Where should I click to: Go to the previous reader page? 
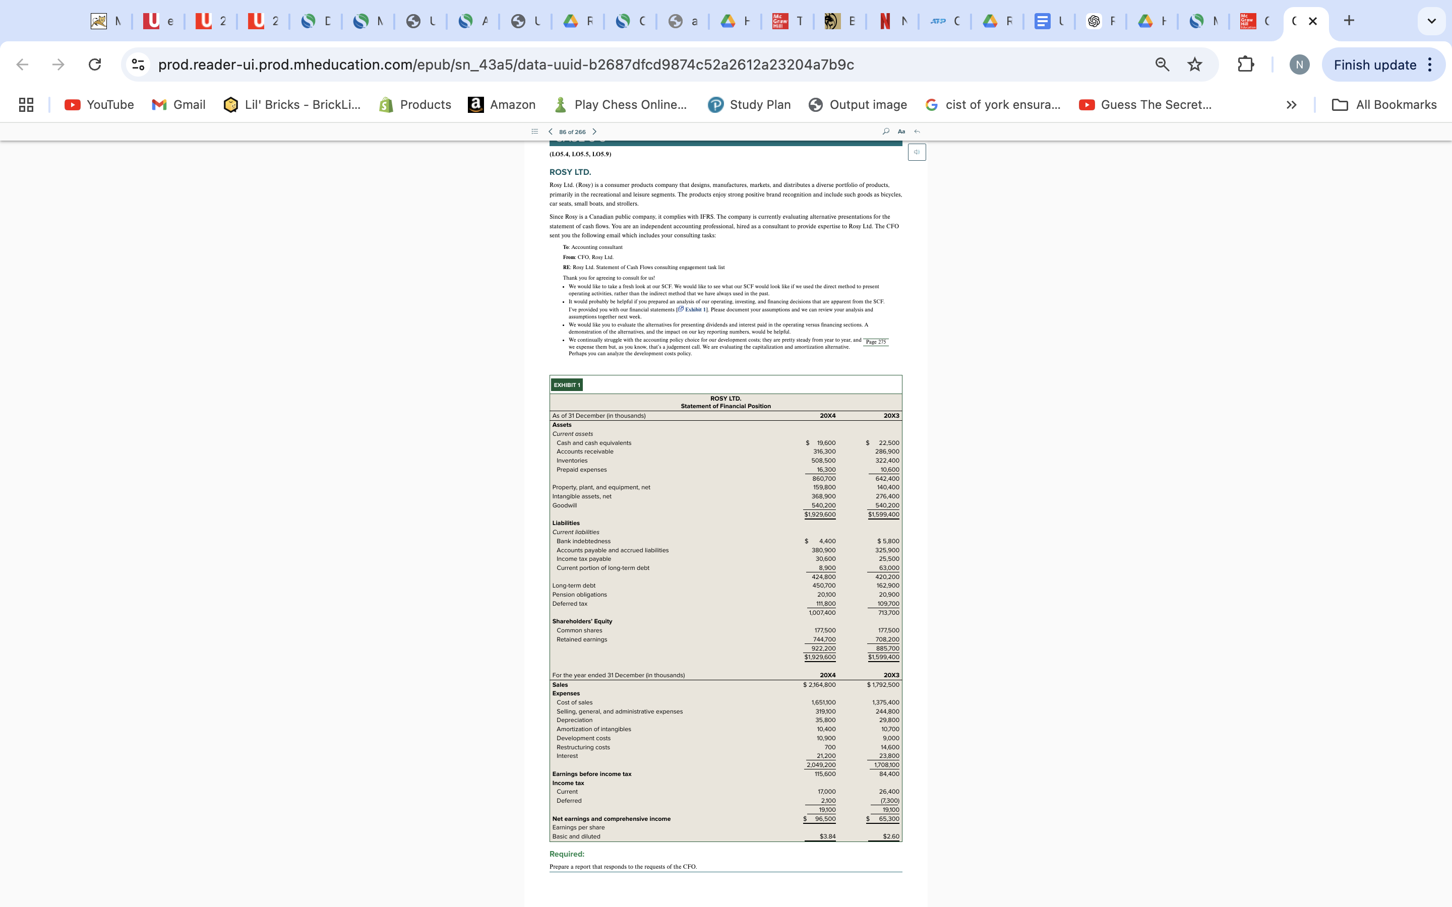point(550,132)
